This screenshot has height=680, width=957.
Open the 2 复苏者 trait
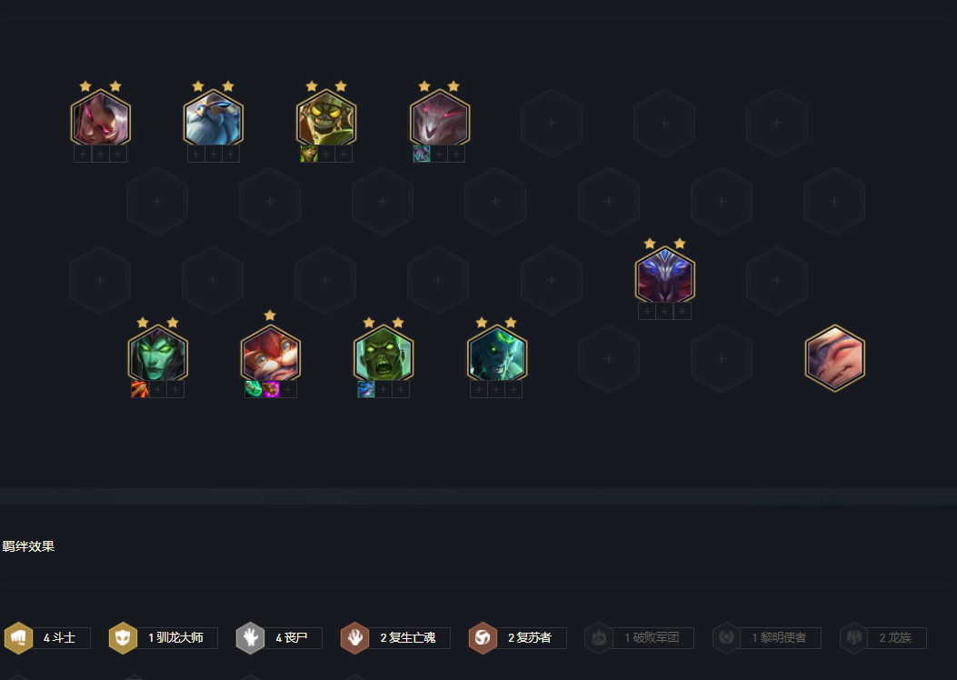point(517,638)
